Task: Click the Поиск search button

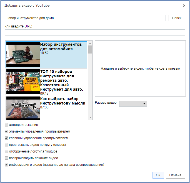Action: 177,18
